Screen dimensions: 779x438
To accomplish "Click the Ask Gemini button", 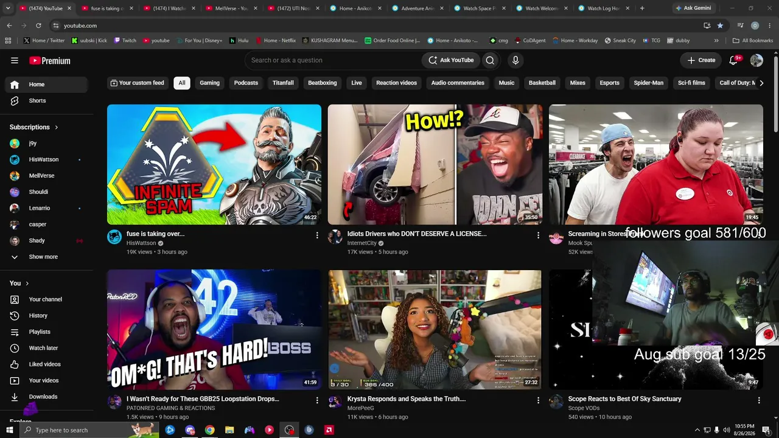I will click(x=693, y=9).
